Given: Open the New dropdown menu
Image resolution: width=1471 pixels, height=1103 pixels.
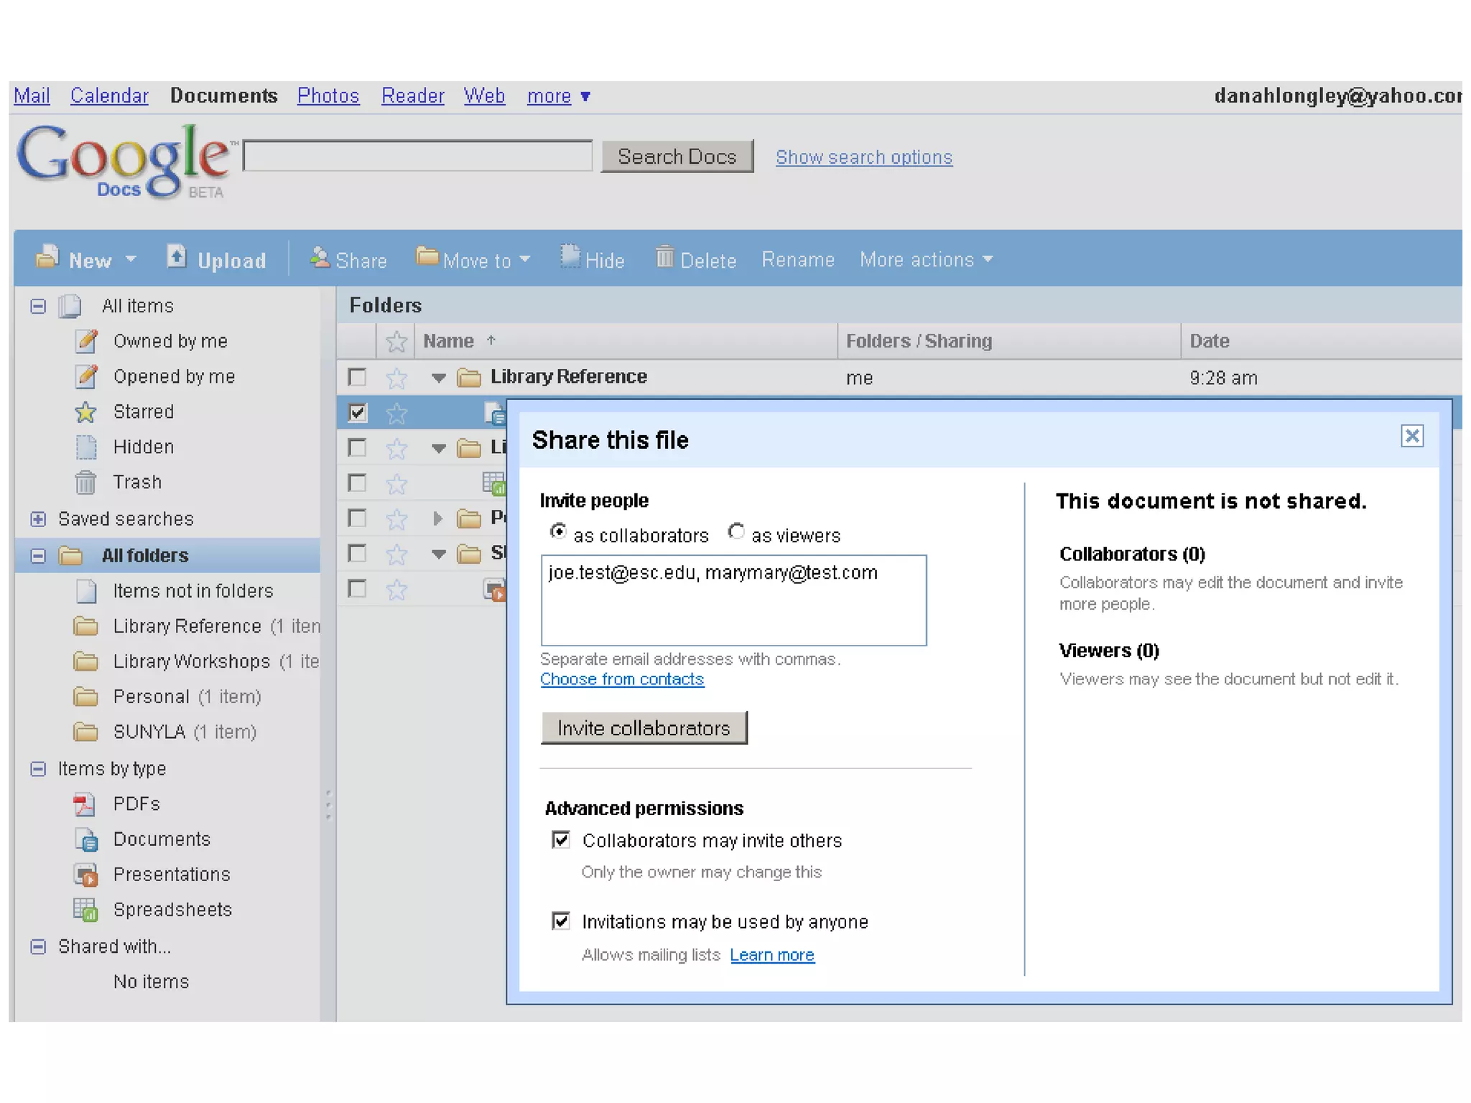Looking at the screenshot, I should pyautogui.click(x=90, y=260).
